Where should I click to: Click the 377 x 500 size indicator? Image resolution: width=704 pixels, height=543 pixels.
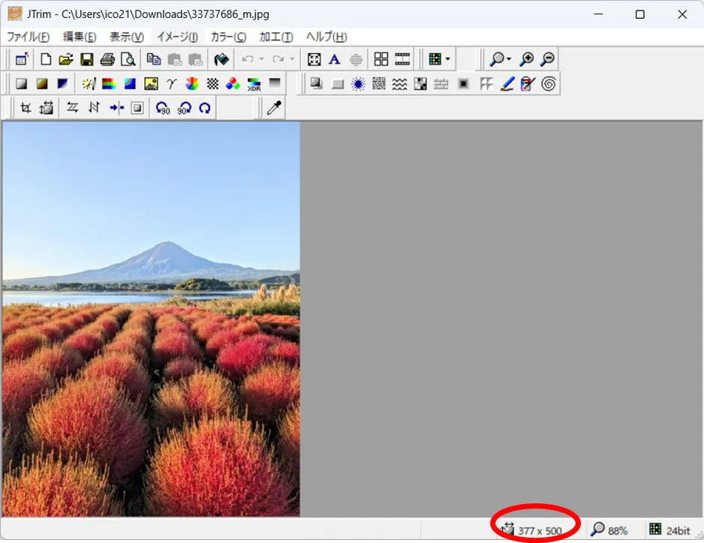pyautogui.click(x=539, y=531)
